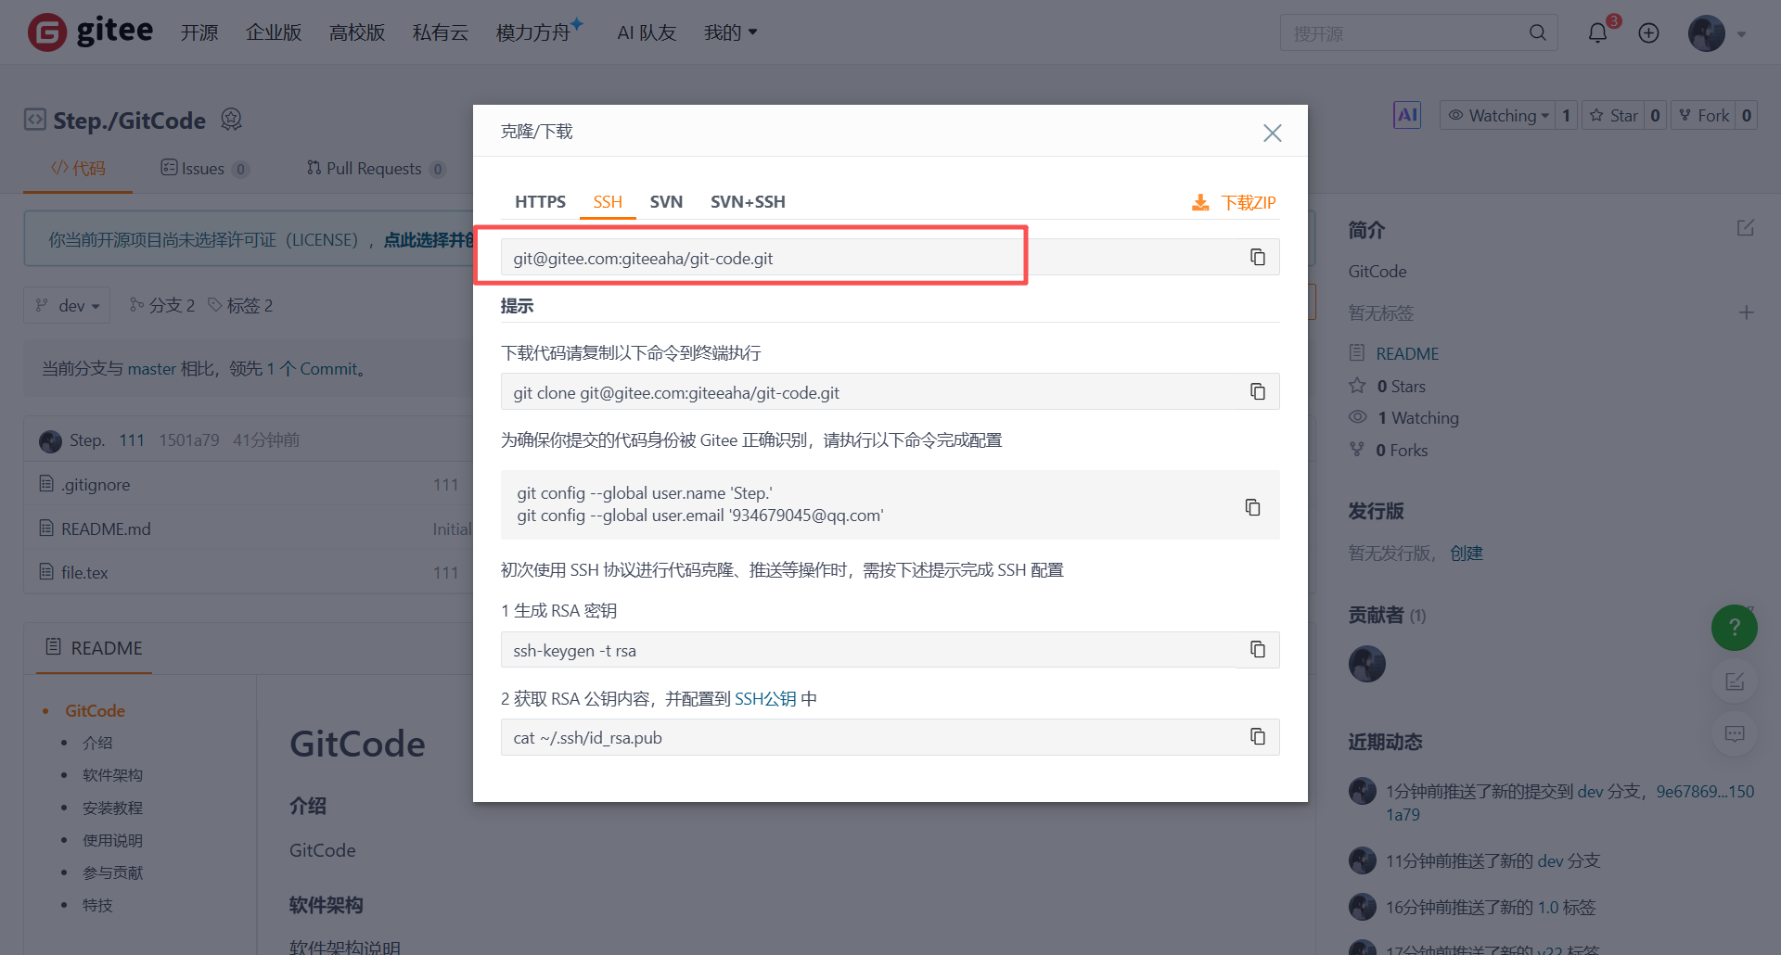Click the AI assistant icon
The width and height of the screenshot is (1781, 955).
tap(1407, 115)
